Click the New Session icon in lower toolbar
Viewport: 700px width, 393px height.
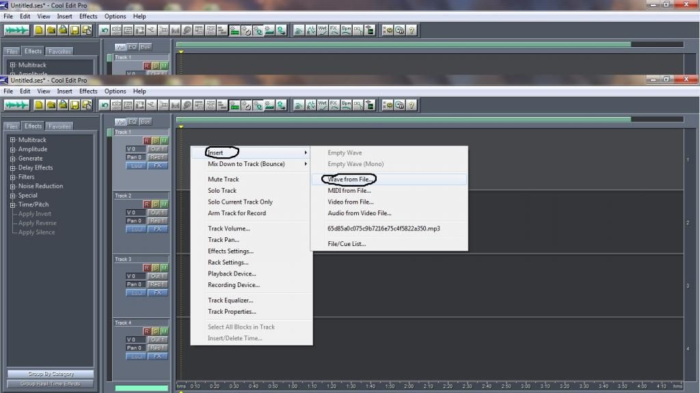point(40,105)
